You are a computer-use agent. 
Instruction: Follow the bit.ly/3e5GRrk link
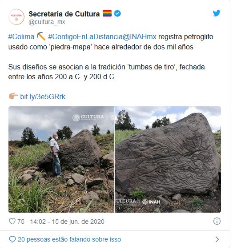click(43, 97)
